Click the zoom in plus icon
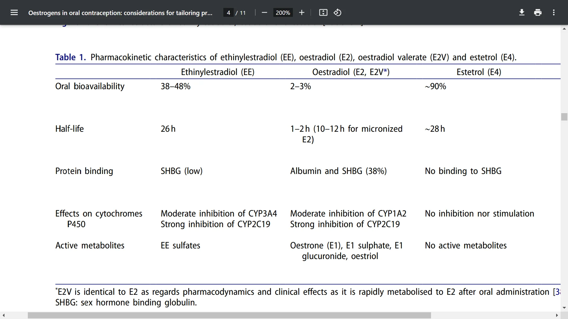Screen dimensions: 568x319 [x=302, y=12]
